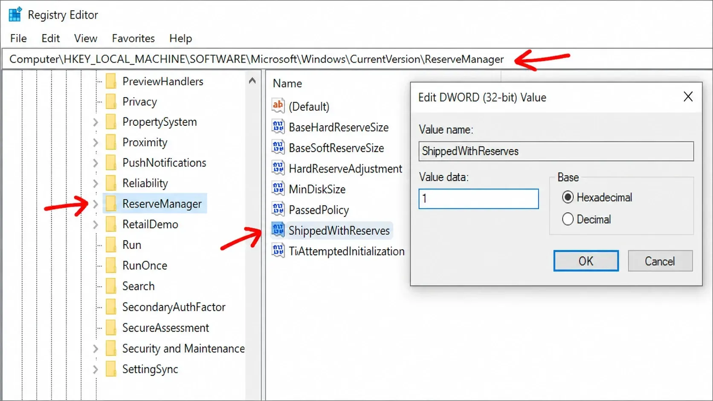Open the Favorites menu
The height and width of the screenshot is (401, 713).
point(133,38)
